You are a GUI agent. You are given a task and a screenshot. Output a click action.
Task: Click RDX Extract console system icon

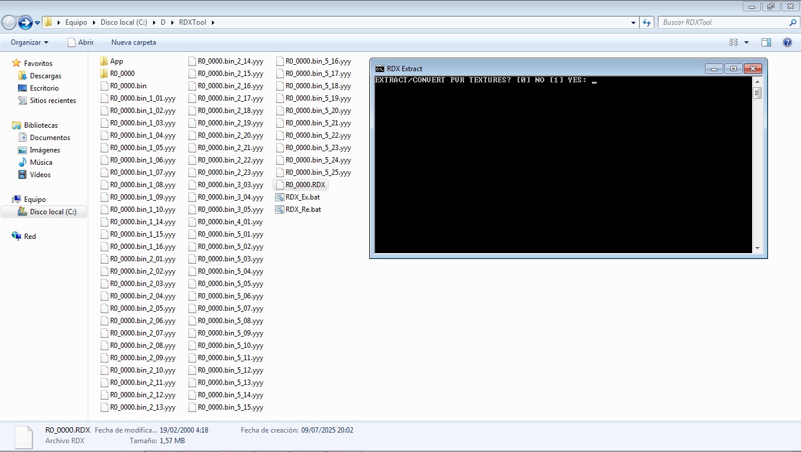[x=380, y=69]
